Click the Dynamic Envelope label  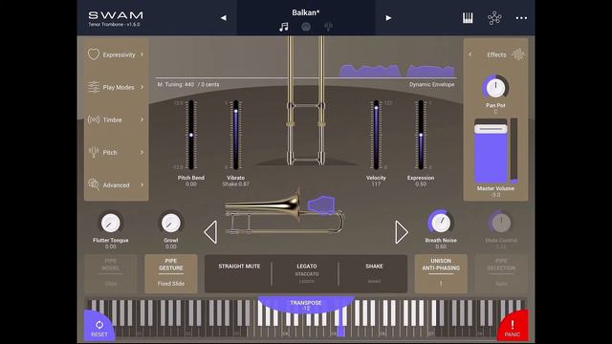point(431,84)
